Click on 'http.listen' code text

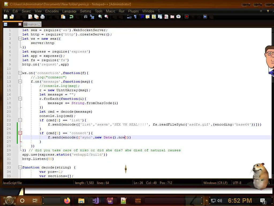34,159
